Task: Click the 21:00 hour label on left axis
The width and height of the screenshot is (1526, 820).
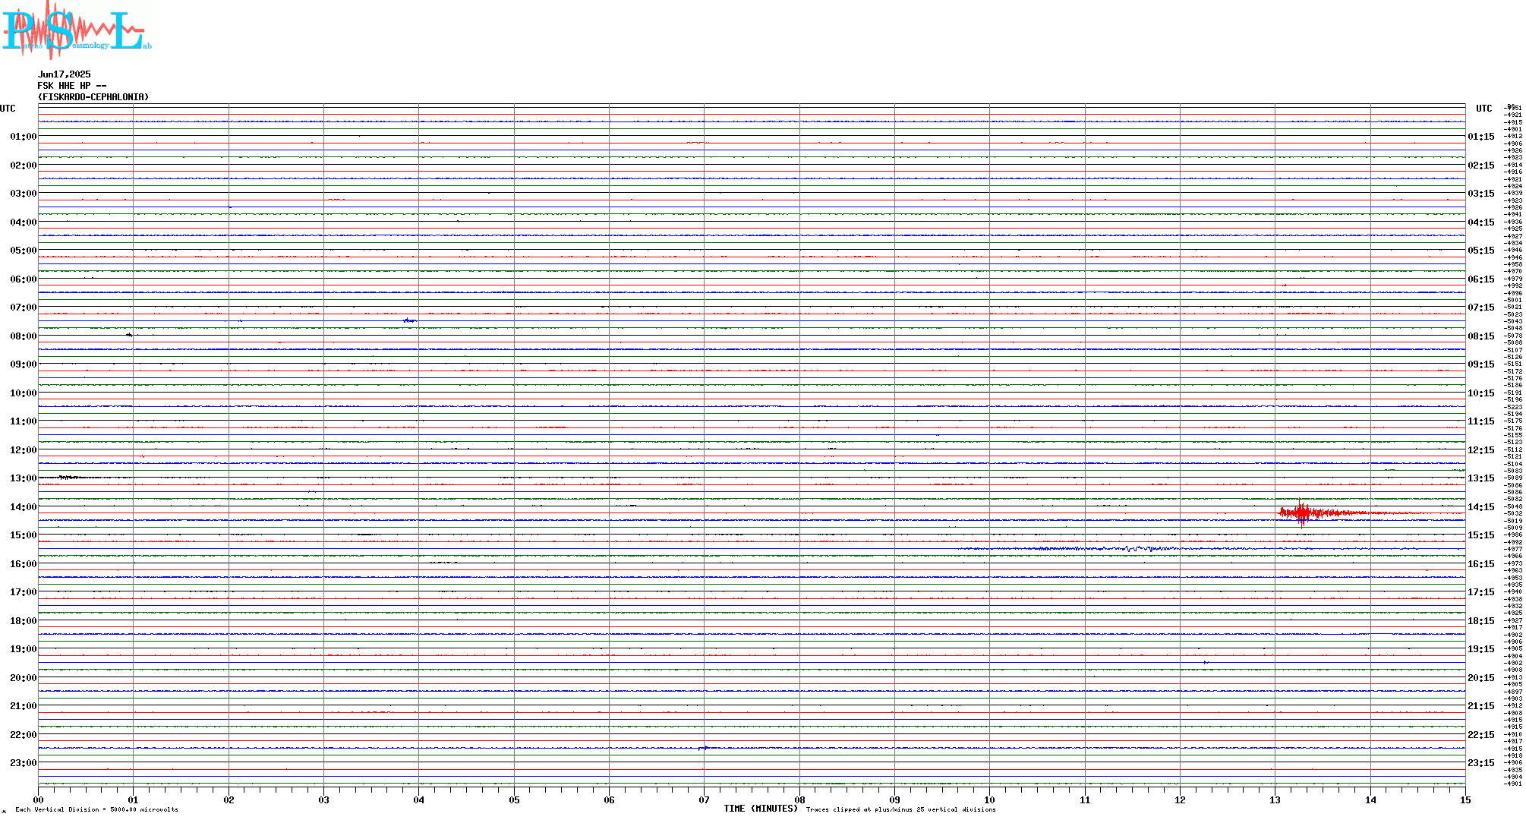Action: click(24, 706)
